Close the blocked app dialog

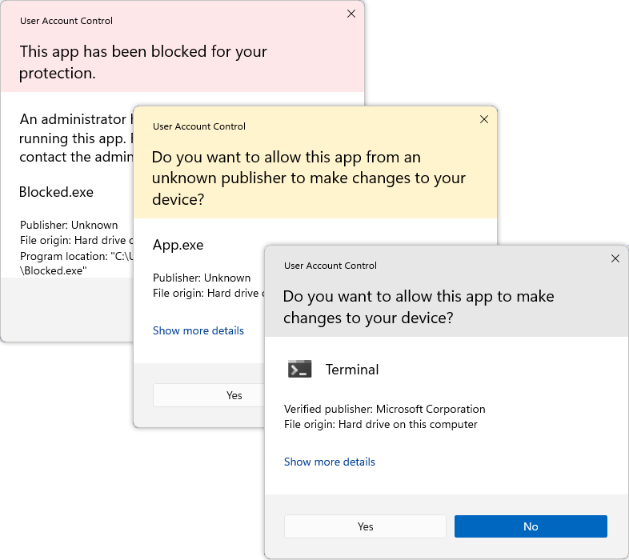pyautogui.click(x=351, y=14)
